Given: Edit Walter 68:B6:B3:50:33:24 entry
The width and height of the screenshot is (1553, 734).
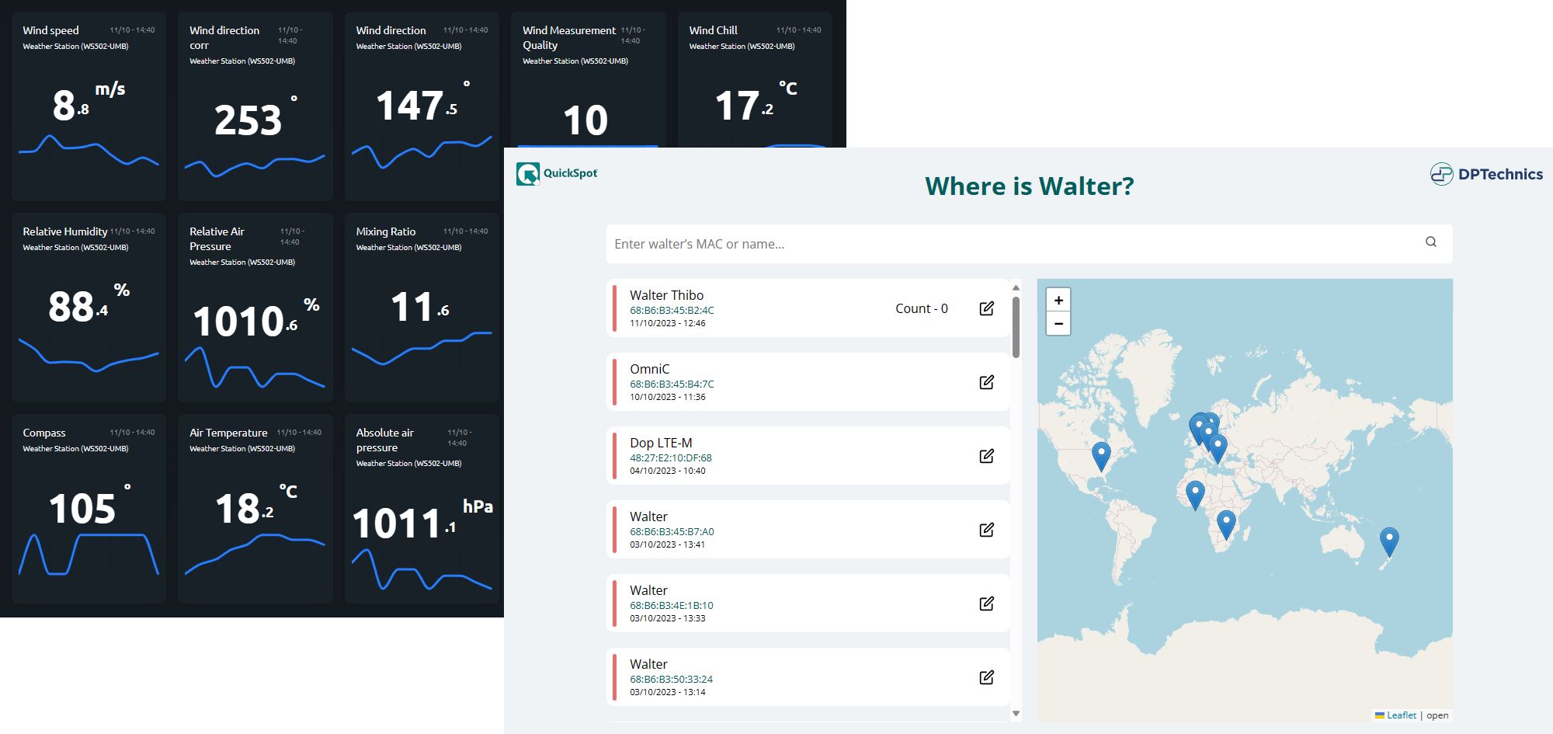Looking at the screenshot, I should coord(986,677).
